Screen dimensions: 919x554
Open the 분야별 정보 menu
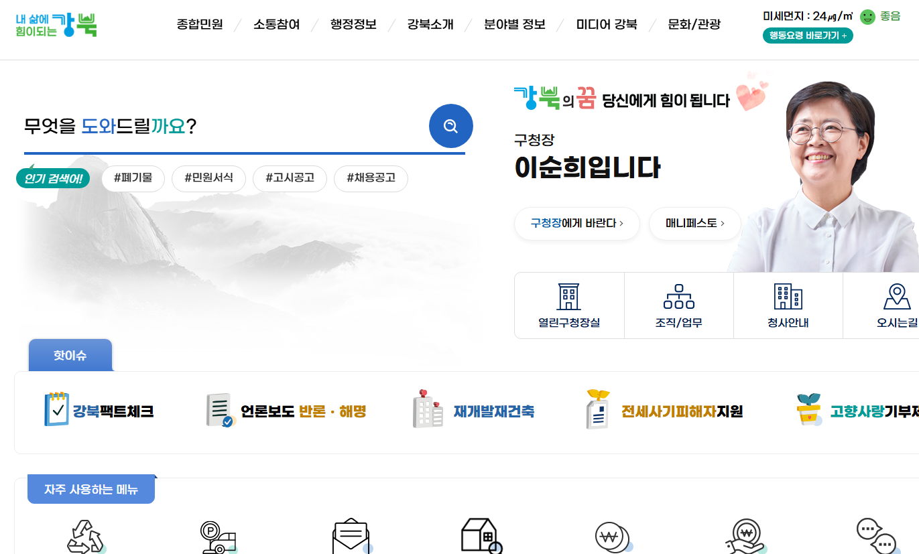[x=515, y=25]
